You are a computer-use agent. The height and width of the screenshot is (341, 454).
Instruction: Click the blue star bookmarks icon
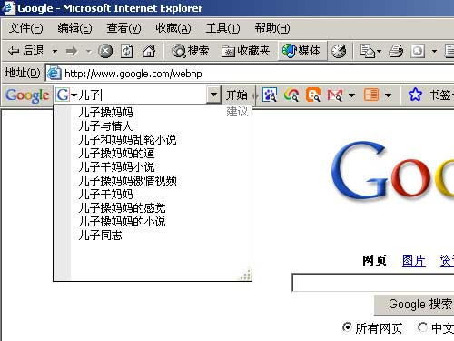pyautogui.click(x=415, y=95)
